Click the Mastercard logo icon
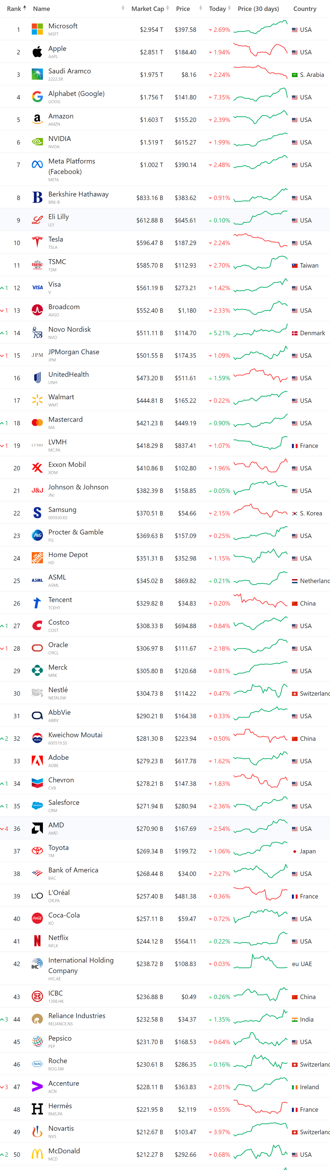330x1170 pixels. pos(37,423)
